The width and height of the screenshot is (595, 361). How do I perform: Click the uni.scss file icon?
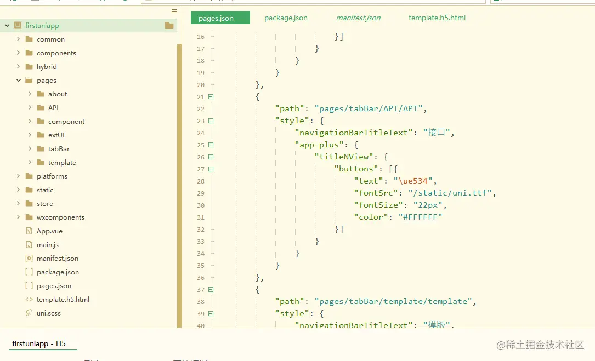tap(29, 313)
